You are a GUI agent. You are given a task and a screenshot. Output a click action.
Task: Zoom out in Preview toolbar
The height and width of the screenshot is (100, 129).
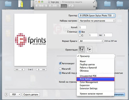click(38, 6)
